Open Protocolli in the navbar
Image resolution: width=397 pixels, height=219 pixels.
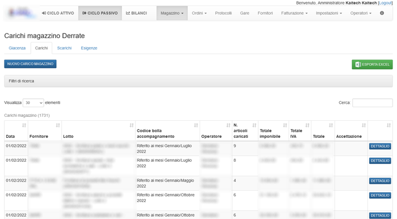(223, 13)
